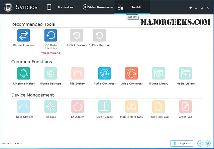The width and height of the screenshot is (214, 149).
Task: Open Photo Stream icon
Action: point(23,107)
